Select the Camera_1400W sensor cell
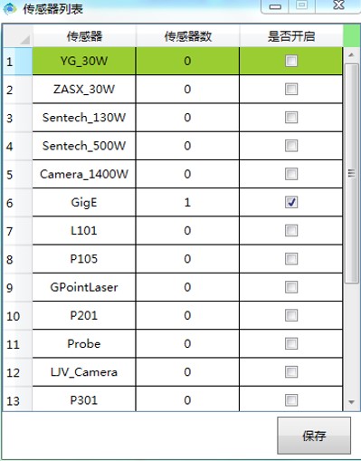This screenshot has width=361, height=461. tap(84, 174)
